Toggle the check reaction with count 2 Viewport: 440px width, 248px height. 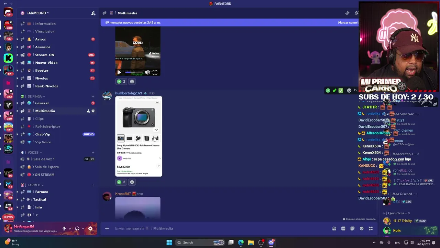(121, 81)
